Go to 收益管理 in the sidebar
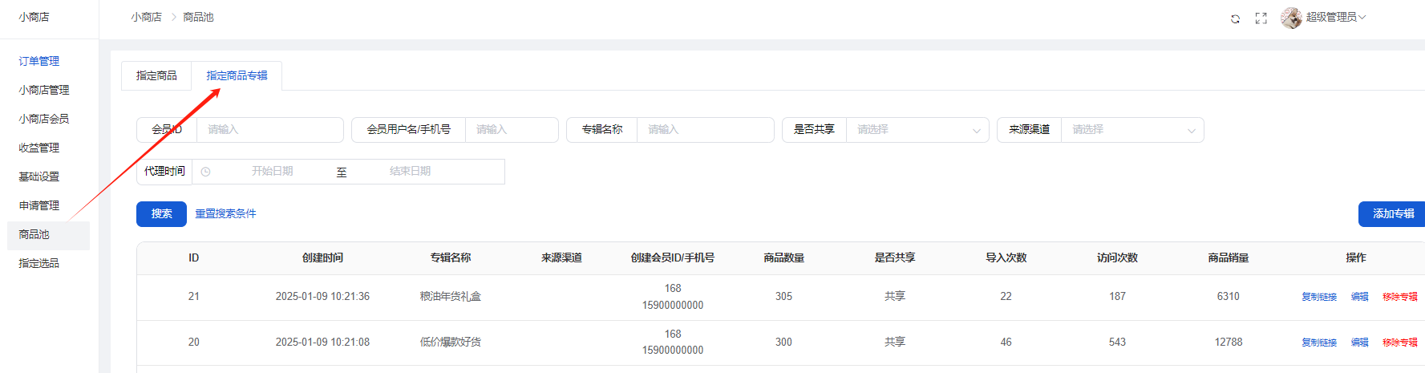The width and height of the screenshot is (1425, 373). point(39,148)
